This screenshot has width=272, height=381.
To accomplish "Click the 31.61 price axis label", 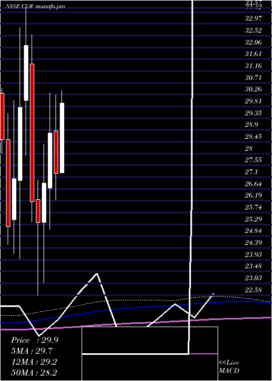I will 254,54.
